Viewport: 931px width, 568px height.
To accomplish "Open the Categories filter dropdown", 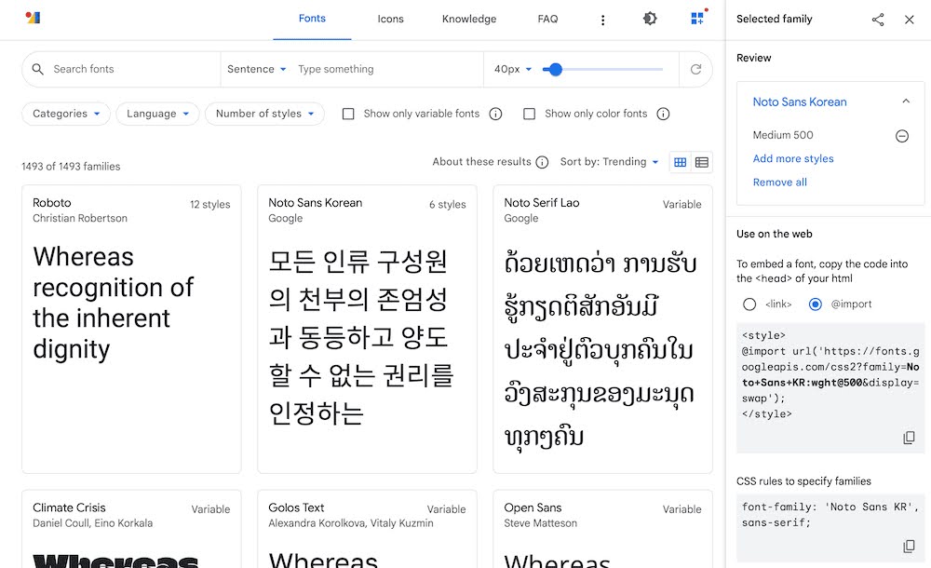I will (66, 114).
